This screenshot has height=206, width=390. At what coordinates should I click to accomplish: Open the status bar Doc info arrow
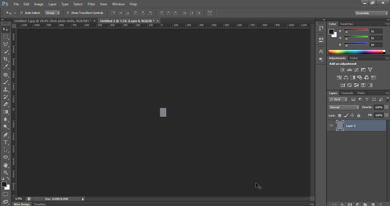coord(83,199)
